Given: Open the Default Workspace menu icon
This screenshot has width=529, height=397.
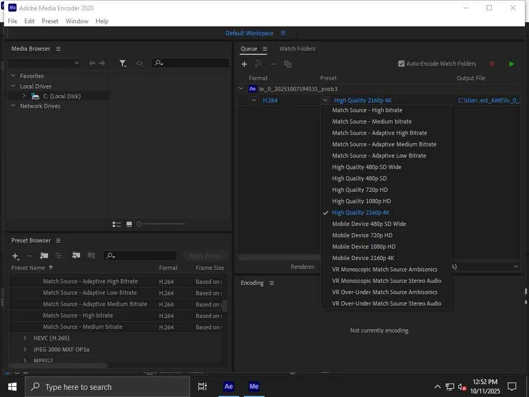Looking at the screenshot, I should point(283,33).
